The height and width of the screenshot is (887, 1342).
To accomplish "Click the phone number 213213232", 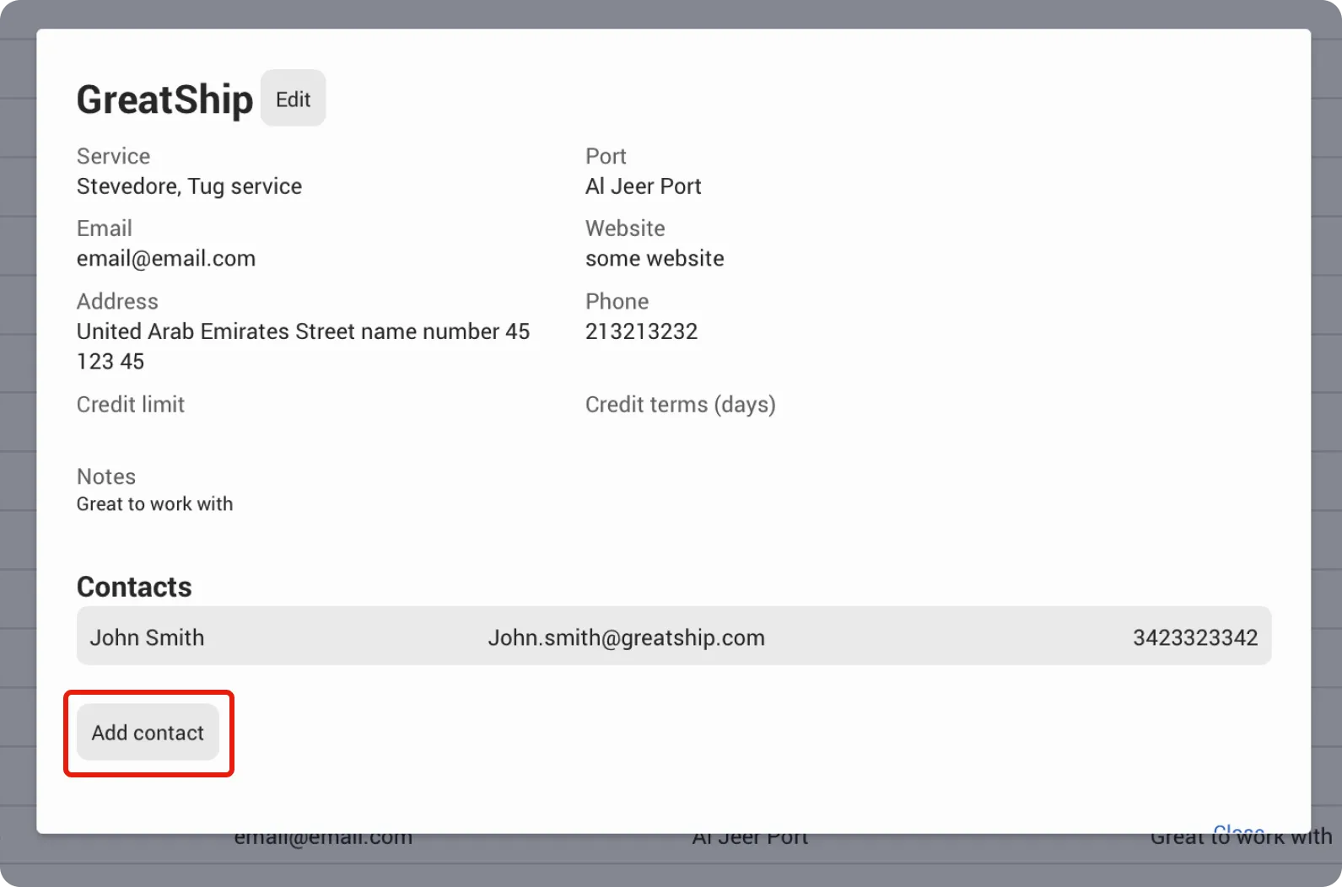I will pyautogui.click(x=642, y=331).
